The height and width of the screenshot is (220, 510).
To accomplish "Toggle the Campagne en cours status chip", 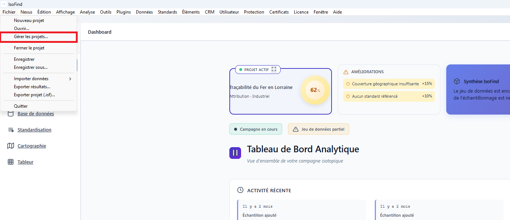I will click(255, 129).
